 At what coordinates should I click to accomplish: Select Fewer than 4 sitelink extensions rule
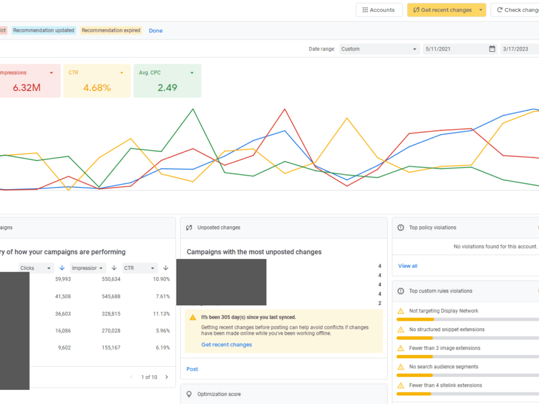tap(446, 385)
